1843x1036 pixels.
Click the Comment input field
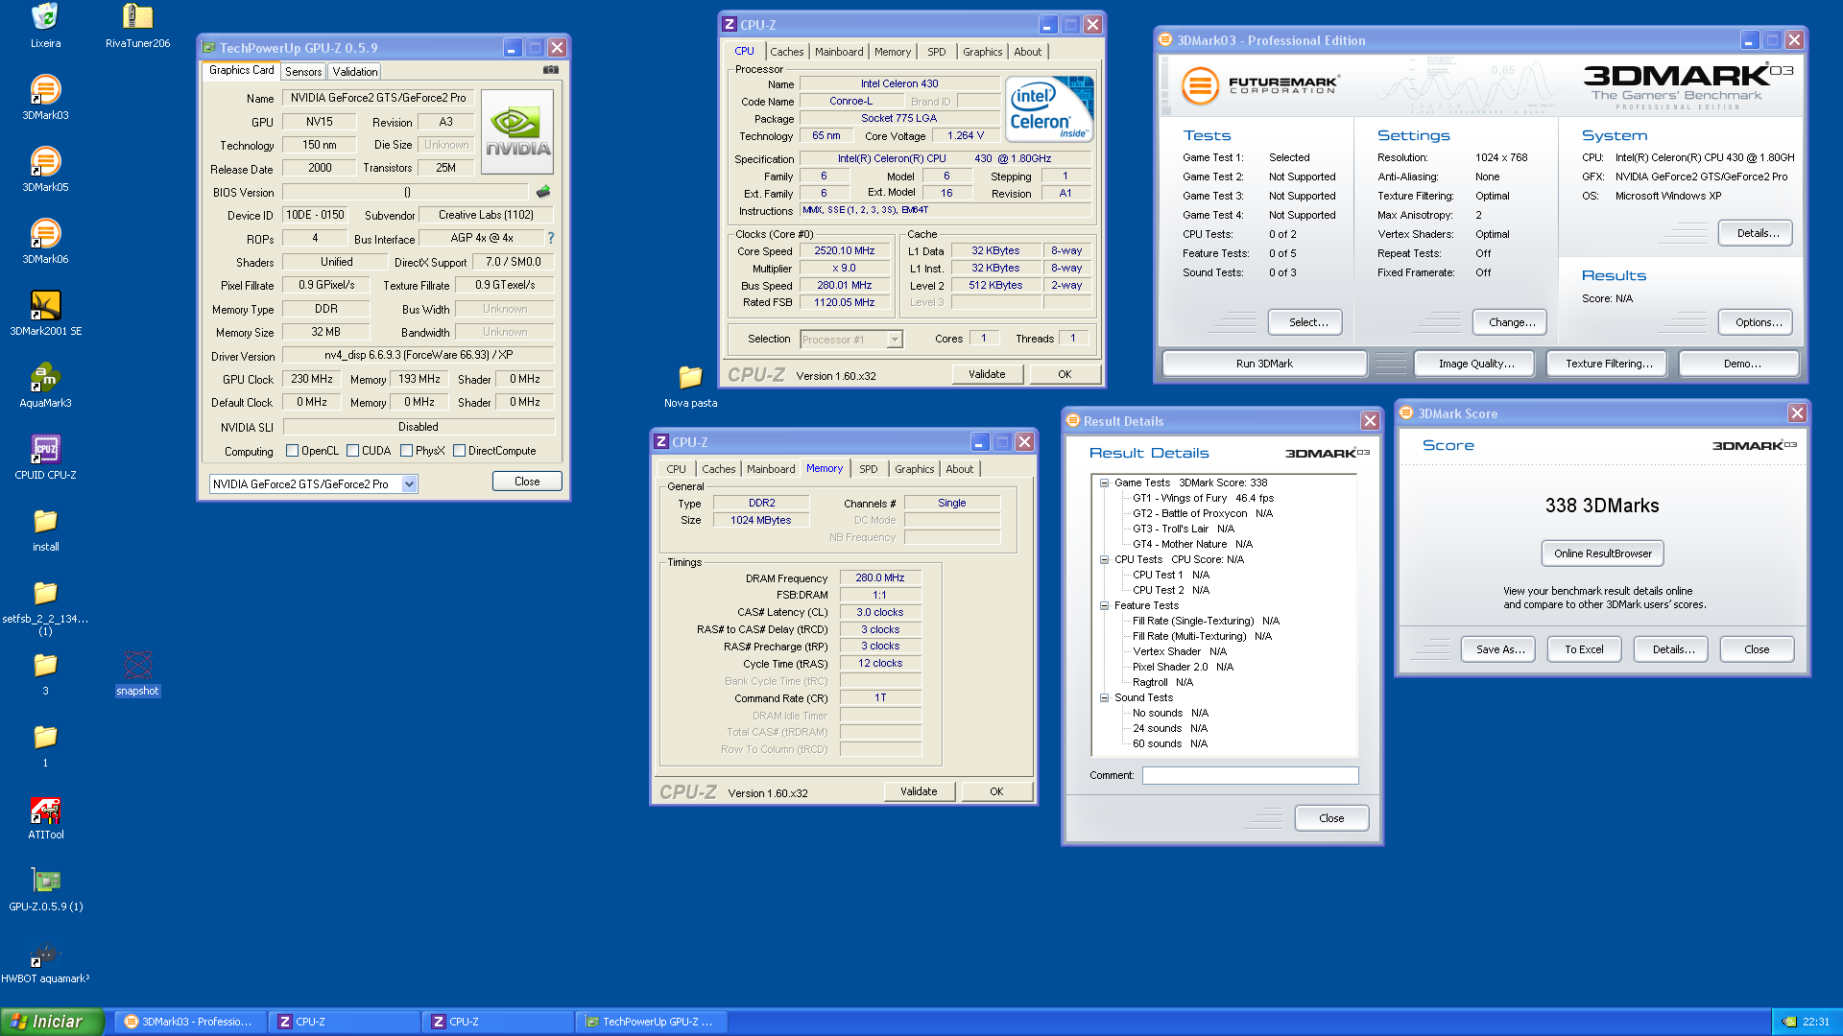1250,775
